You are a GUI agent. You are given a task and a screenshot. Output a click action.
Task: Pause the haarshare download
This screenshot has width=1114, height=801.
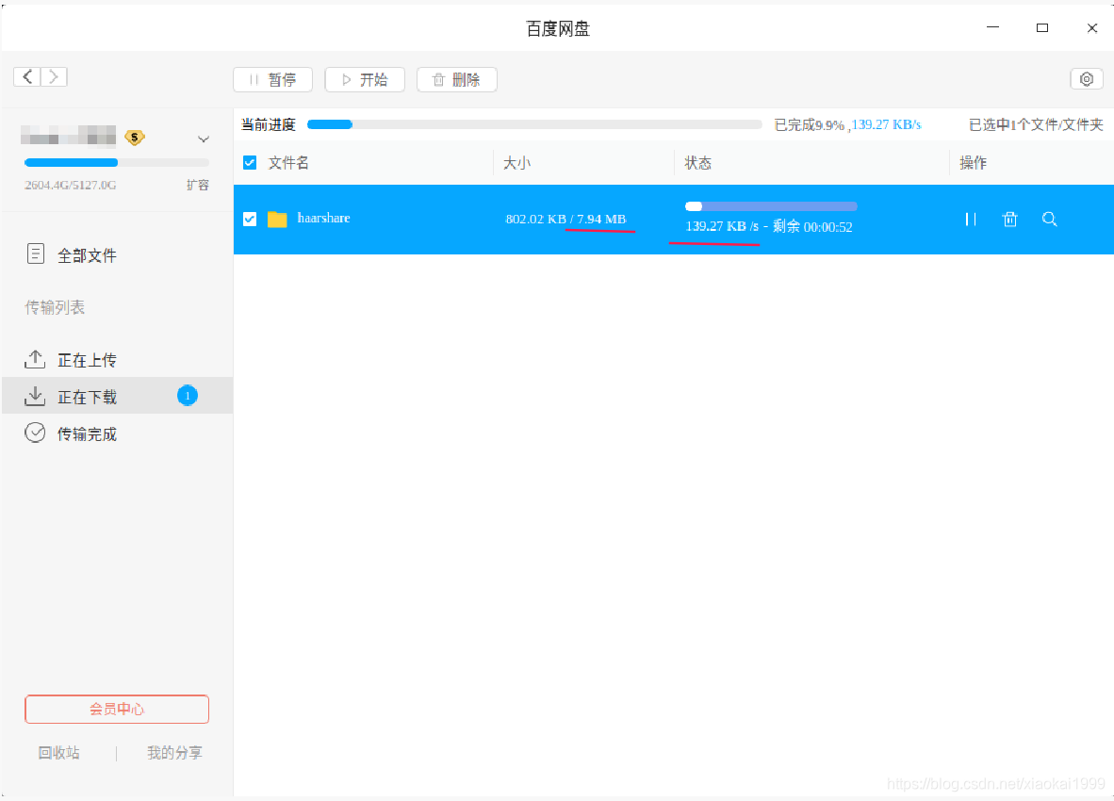point(971,220)
